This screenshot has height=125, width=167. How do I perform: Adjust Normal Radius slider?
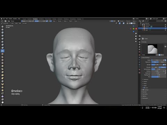[159, 69]
